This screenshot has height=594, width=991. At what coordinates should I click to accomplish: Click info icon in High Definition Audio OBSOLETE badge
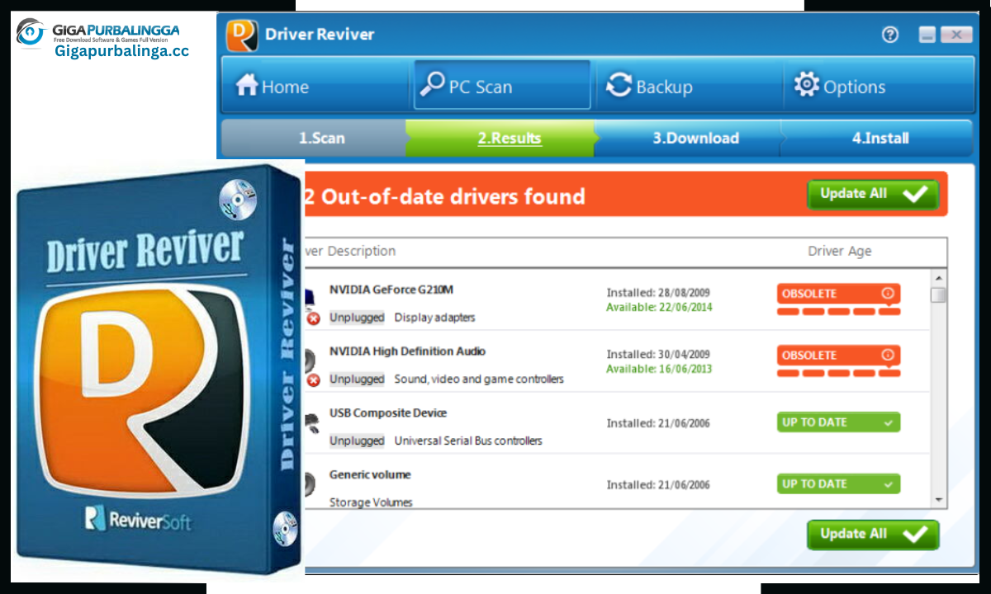[x=888, y=355]
